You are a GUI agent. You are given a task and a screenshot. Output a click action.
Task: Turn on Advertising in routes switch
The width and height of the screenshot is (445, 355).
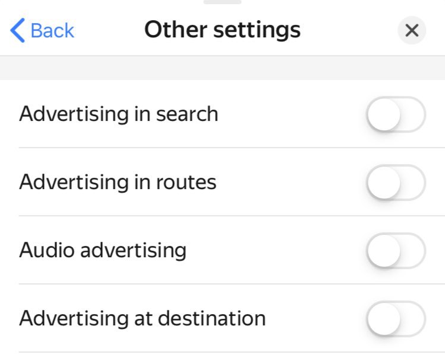[x=396, y=182]
